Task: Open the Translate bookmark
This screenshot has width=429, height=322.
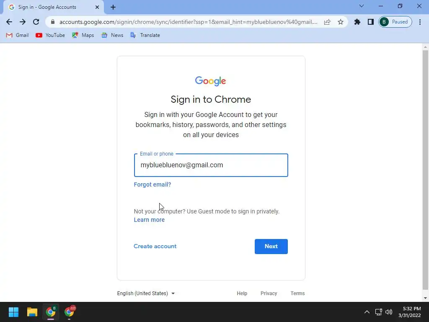Action: (x=145, y=35)
